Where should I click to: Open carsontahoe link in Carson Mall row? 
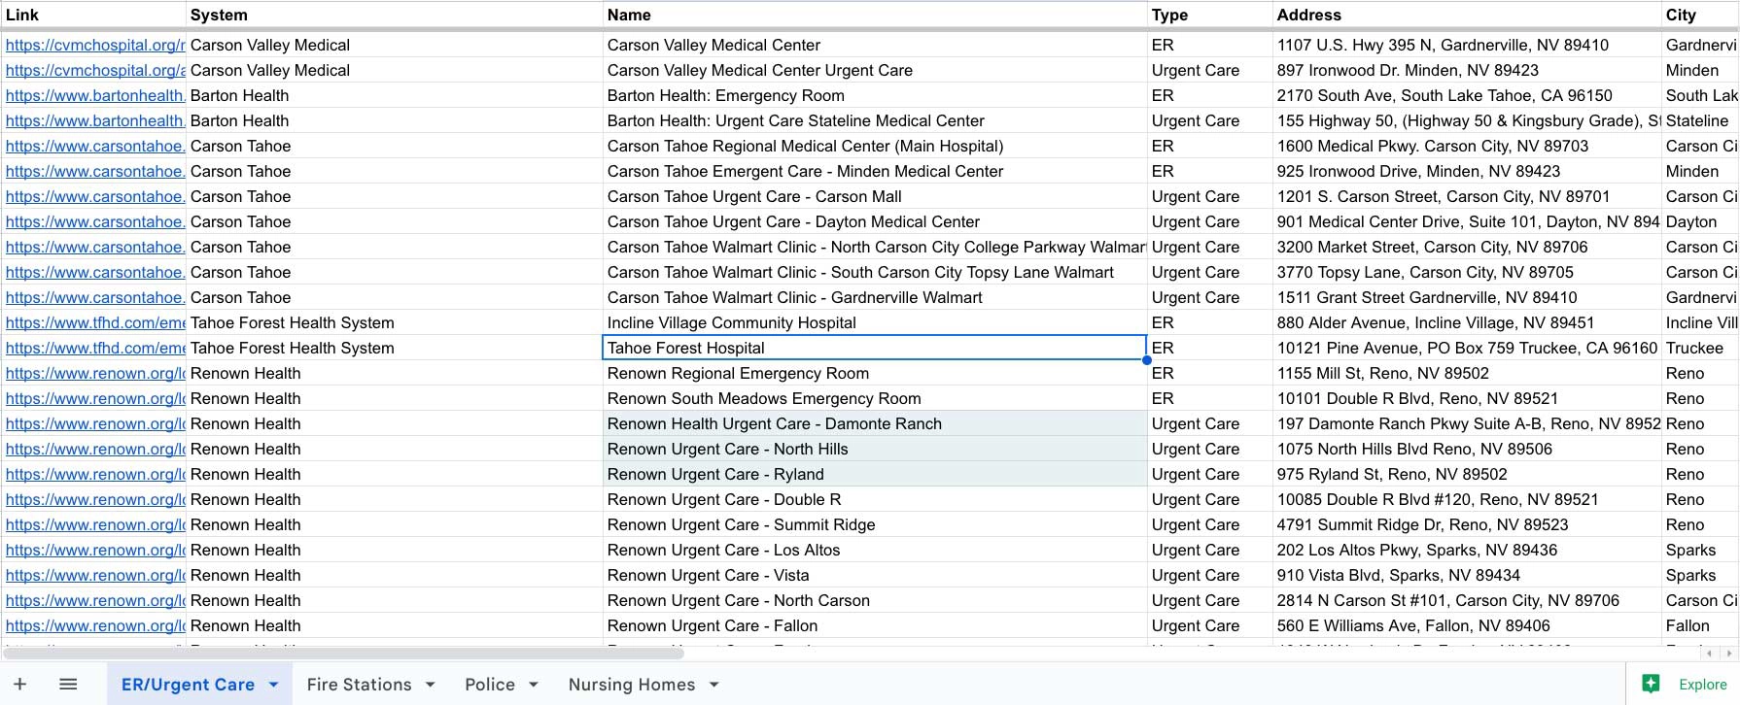(95, 196)
